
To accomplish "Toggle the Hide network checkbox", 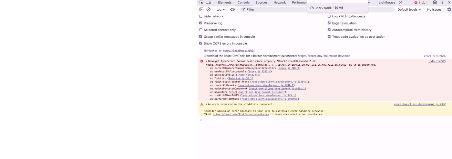I will click(x=201, y=16).
